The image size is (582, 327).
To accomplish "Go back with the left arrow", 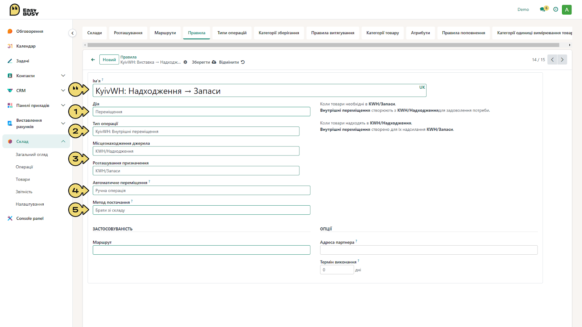I will tap(93, 60).
